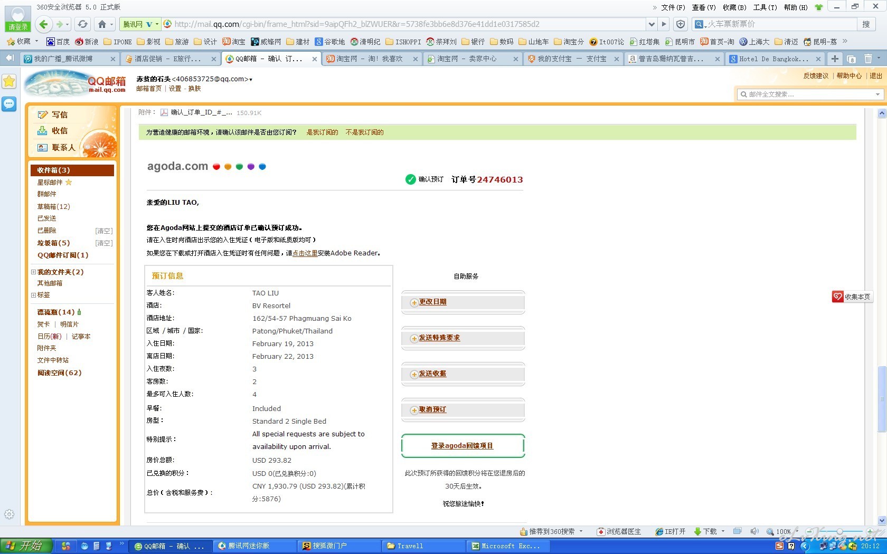Click the security shield icon beside address bar
887x554 pixels.
point(681,24)
